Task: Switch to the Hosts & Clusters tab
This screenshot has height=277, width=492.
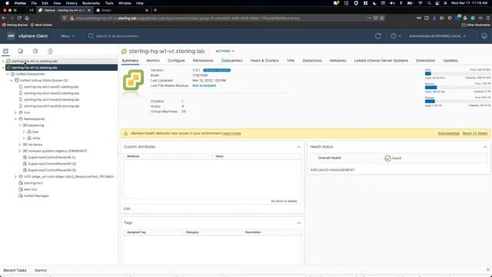Action: (x=264, y=61)
